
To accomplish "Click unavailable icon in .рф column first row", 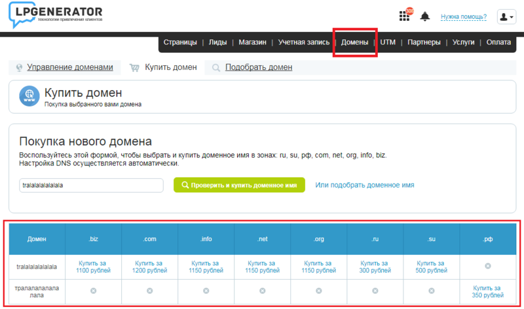I will [x=487, y=266].
